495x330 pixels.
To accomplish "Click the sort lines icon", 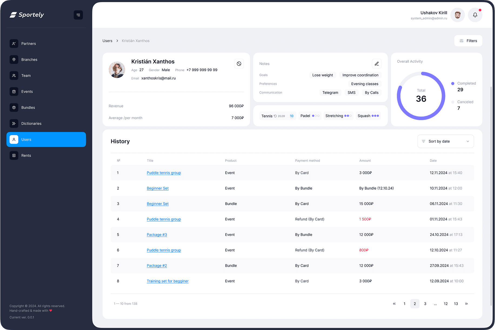I will pyautogui.click(x=423, y=141).
